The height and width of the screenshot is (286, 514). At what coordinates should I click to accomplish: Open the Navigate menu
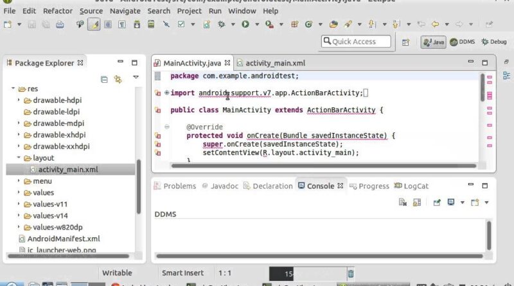click(125, 11)
